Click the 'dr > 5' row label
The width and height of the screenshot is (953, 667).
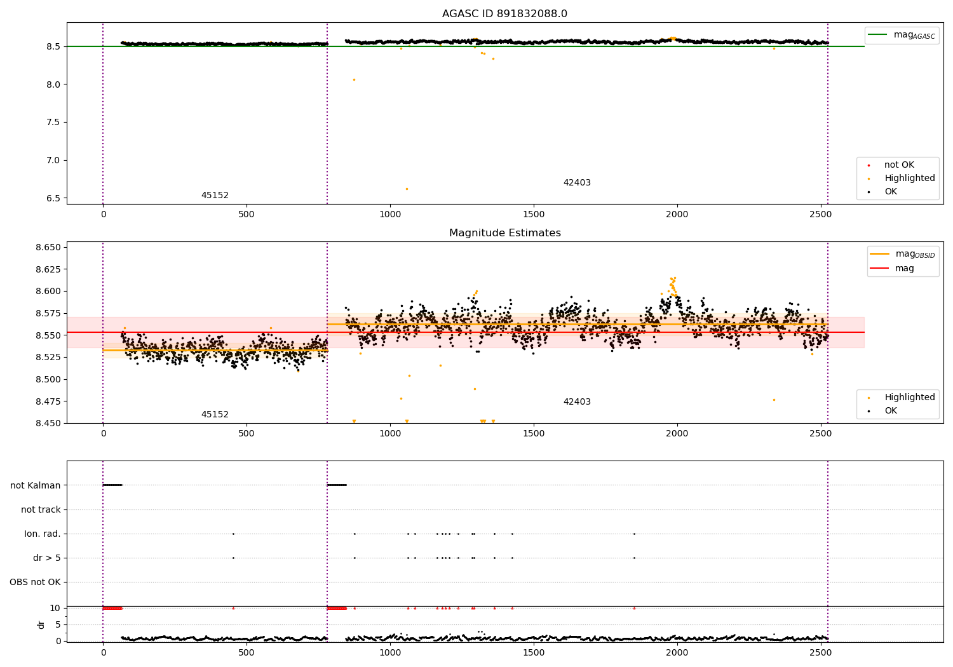pyautogui.click(x=47, y=558)
